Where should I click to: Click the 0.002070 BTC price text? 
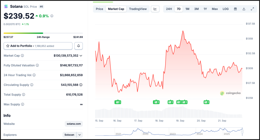pos(12,24)
